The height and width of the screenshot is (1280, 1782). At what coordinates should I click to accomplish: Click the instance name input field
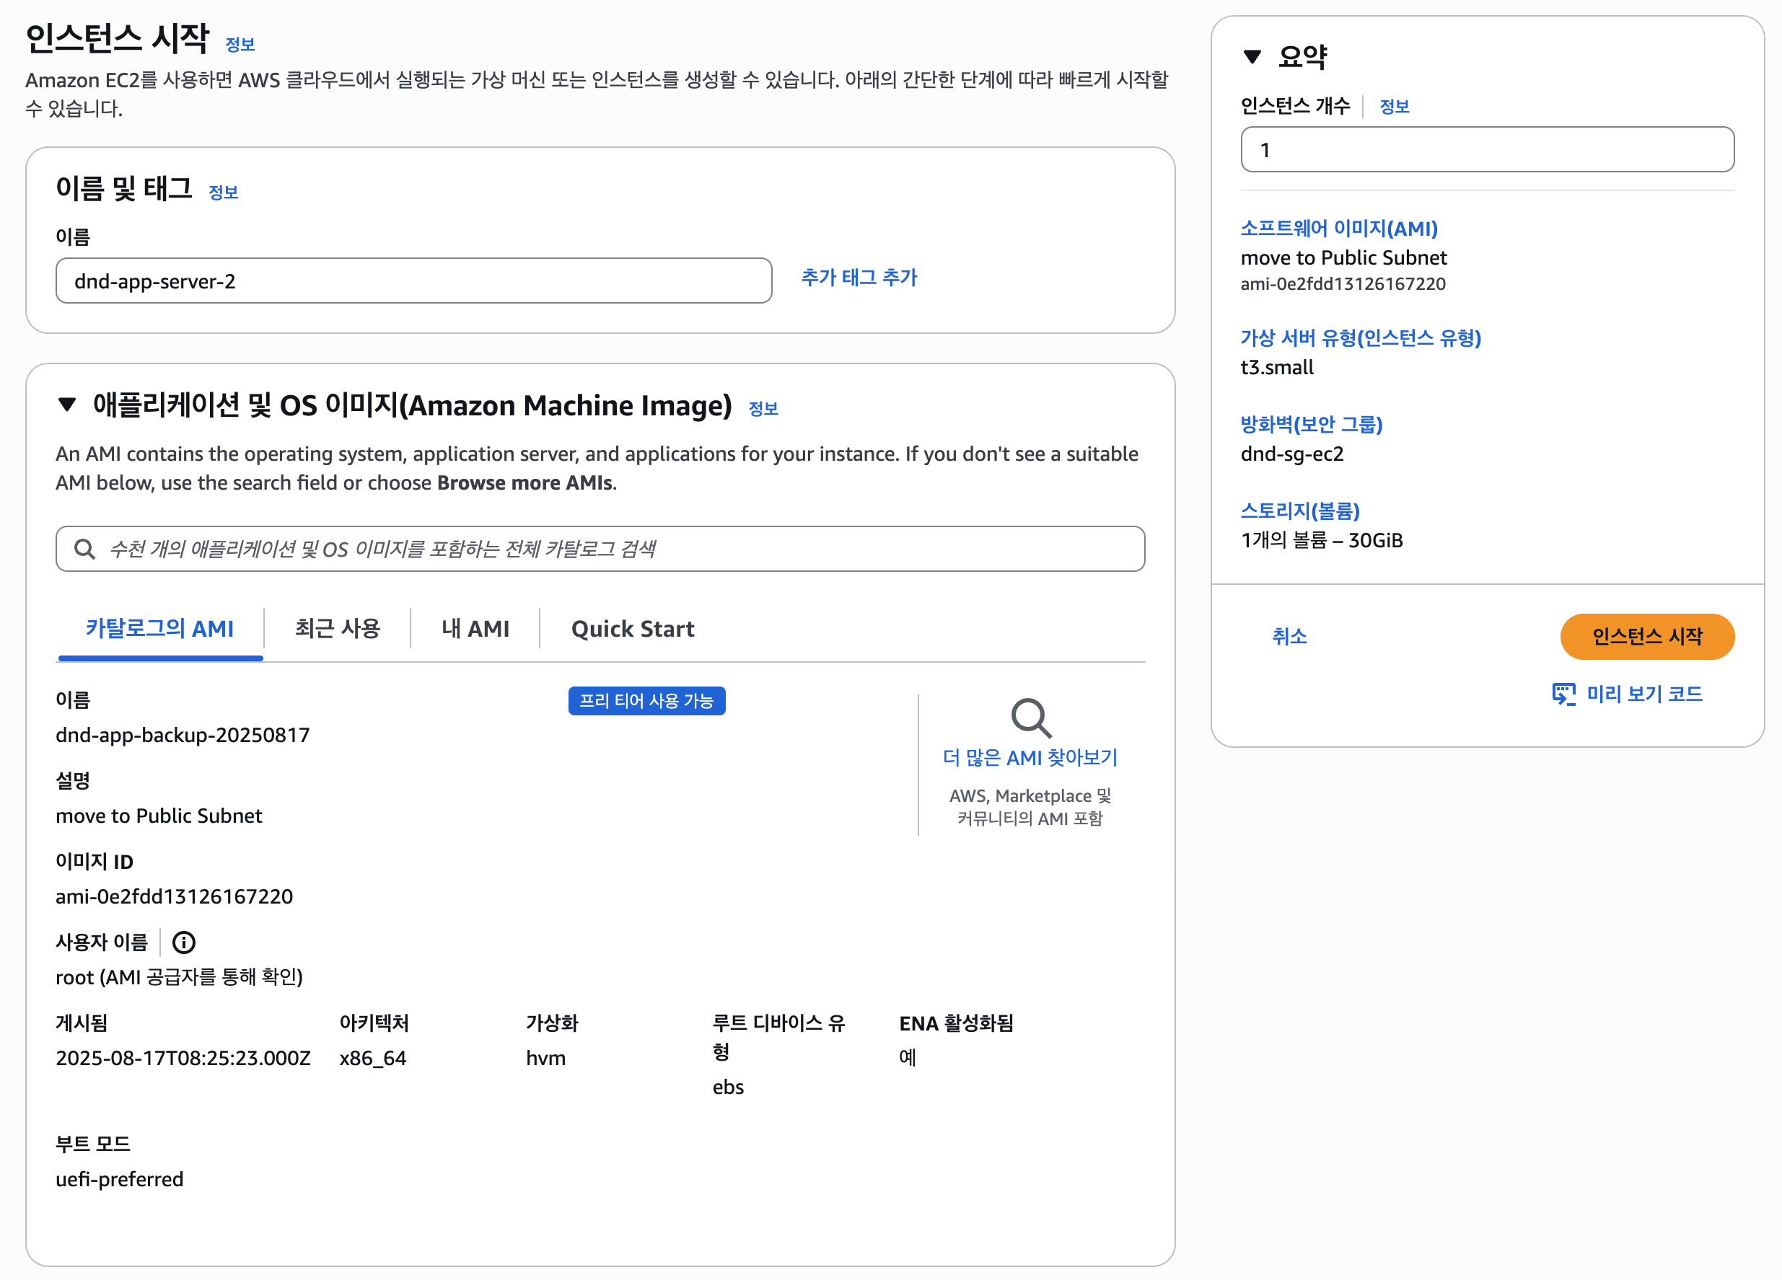click(413, 281)
